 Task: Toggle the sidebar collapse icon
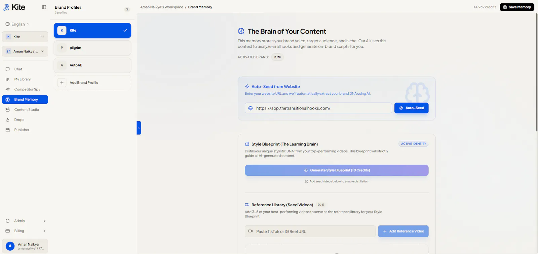[44, 7]
